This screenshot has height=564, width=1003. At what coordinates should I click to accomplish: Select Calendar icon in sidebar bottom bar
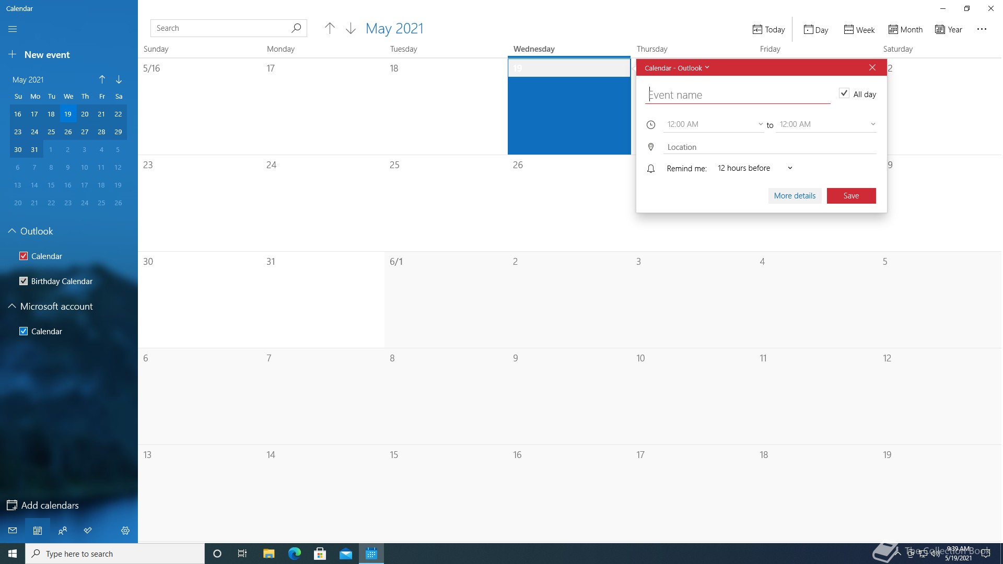(x=38, y=531)
